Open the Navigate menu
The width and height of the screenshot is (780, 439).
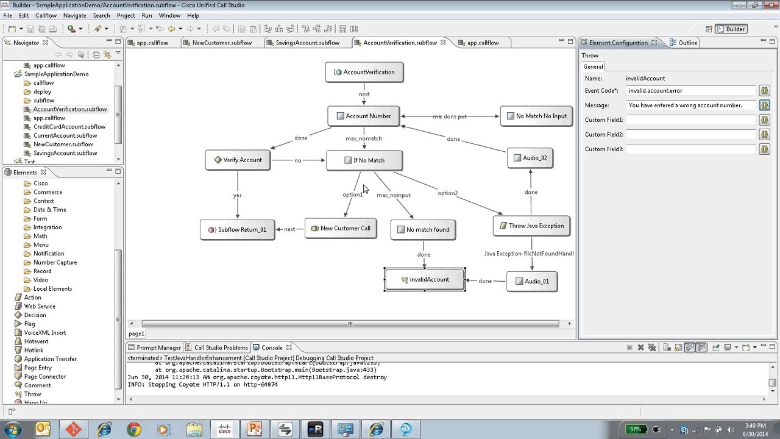tap(75, 15)
